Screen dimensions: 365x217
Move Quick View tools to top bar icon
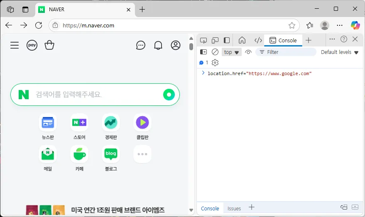coord(344,207)
